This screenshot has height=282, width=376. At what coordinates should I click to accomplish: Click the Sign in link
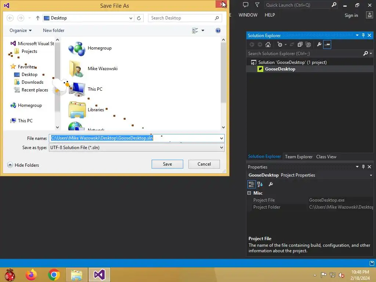[x=351, y=15]
